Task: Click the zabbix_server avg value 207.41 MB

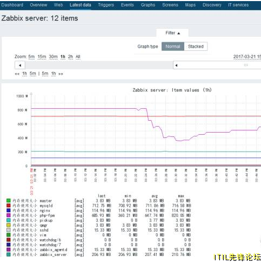Action: point(155,254)
